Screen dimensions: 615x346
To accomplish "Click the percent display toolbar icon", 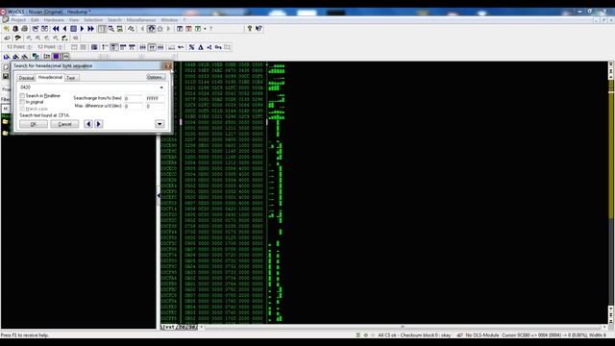I will 191,47.
